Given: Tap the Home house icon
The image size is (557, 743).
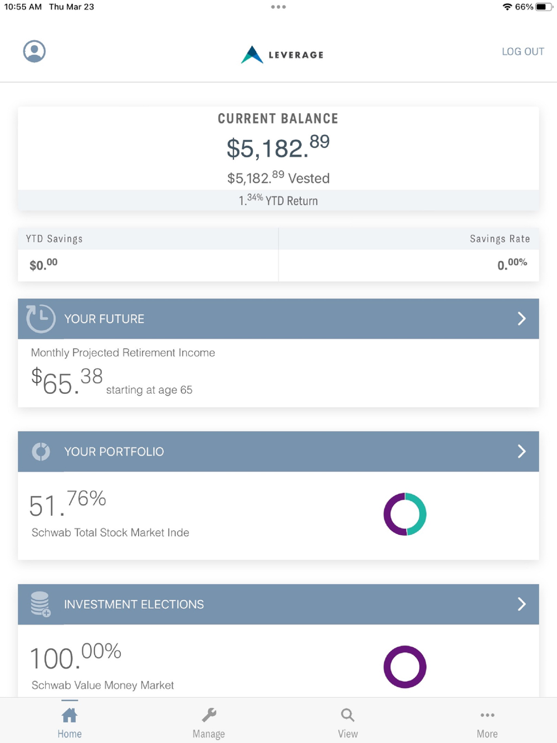Looking at the screenshot, I should 70,715.
